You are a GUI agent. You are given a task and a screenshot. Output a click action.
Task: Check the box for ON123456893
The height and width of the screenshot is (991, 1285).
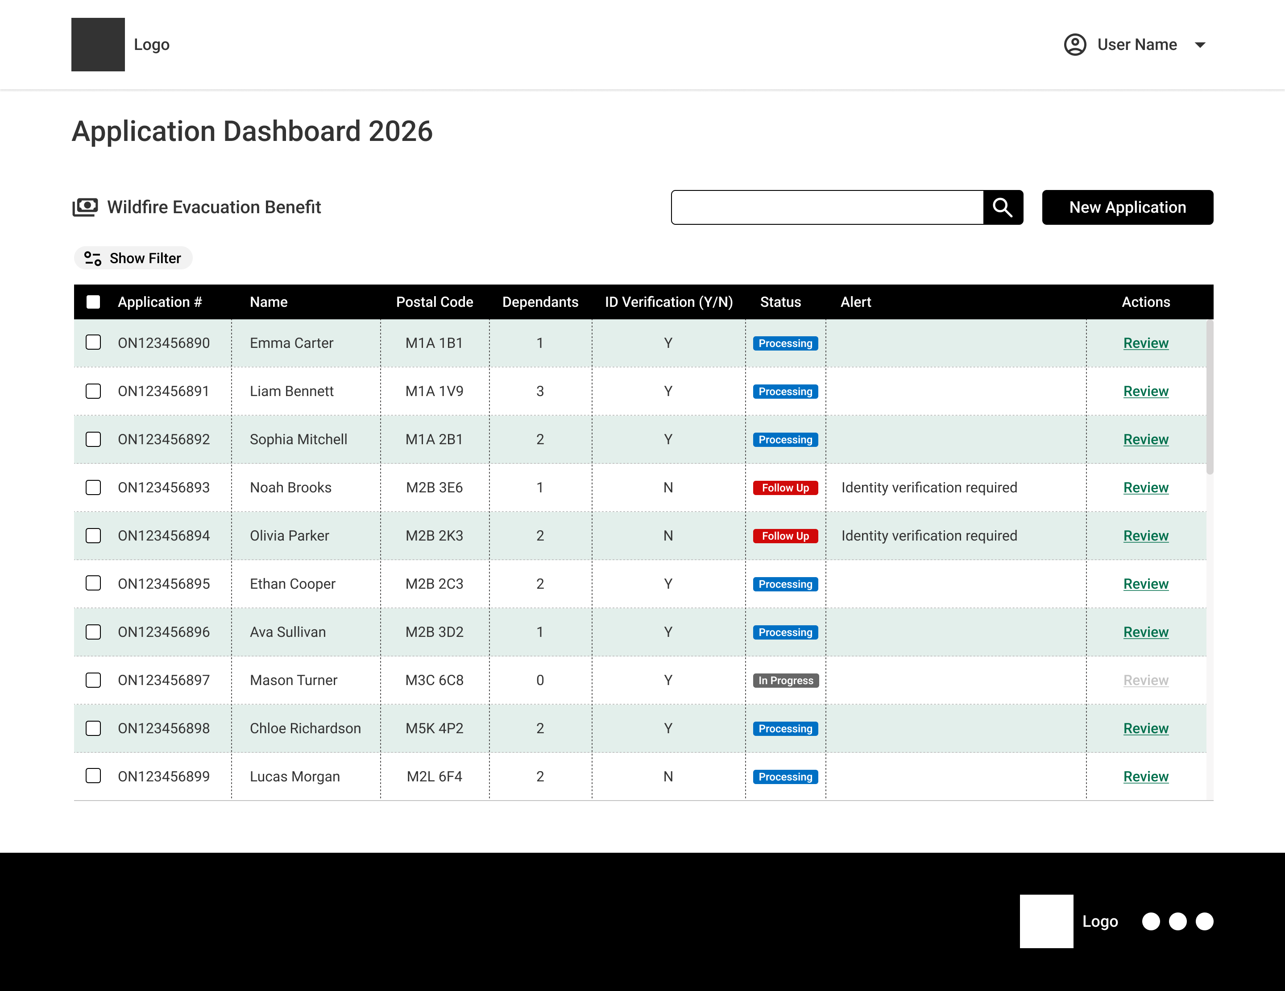(x=93, y=487)
